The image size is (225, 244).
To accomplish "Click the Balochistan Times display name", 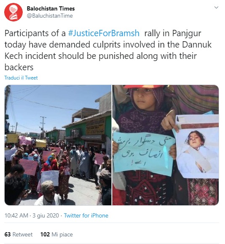I will 51,8.
